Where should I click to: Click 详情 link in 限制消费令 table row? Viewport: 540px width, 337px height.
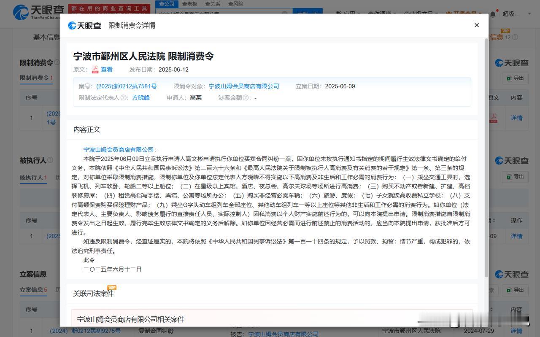point(517,118)
